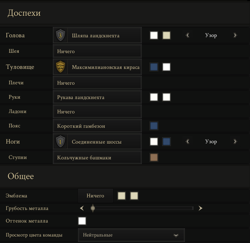Pick the blue primary color of Туловище
This screenshot has width=250, height=243.
click(x=154, y=67)
